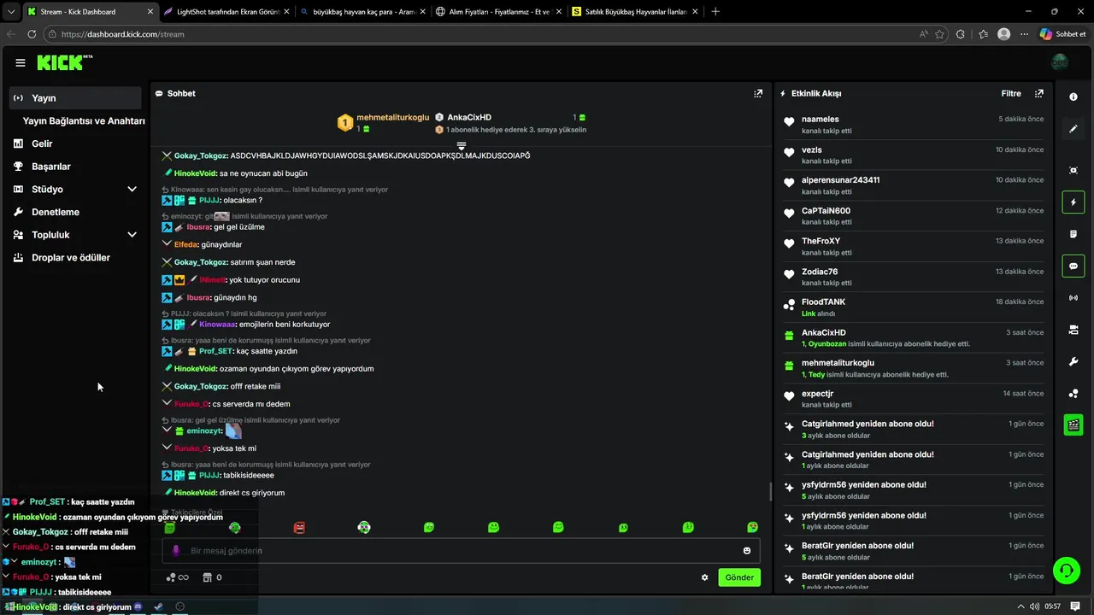This screenshot has width=1094, height=615.
Task: Switch to the LightShot browser tab
Action: [227, 12]
